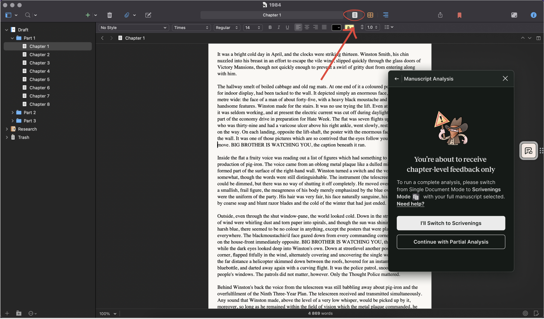The image size is (544, 319).
Task: Justify the text alignment
Action: point(324,27)
